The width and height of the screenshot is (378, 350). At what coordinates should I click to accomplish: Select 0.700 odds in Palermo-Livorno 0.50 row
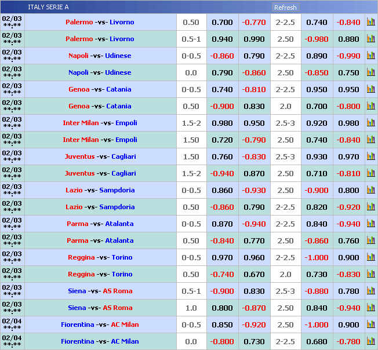click(x=222, y=22)
